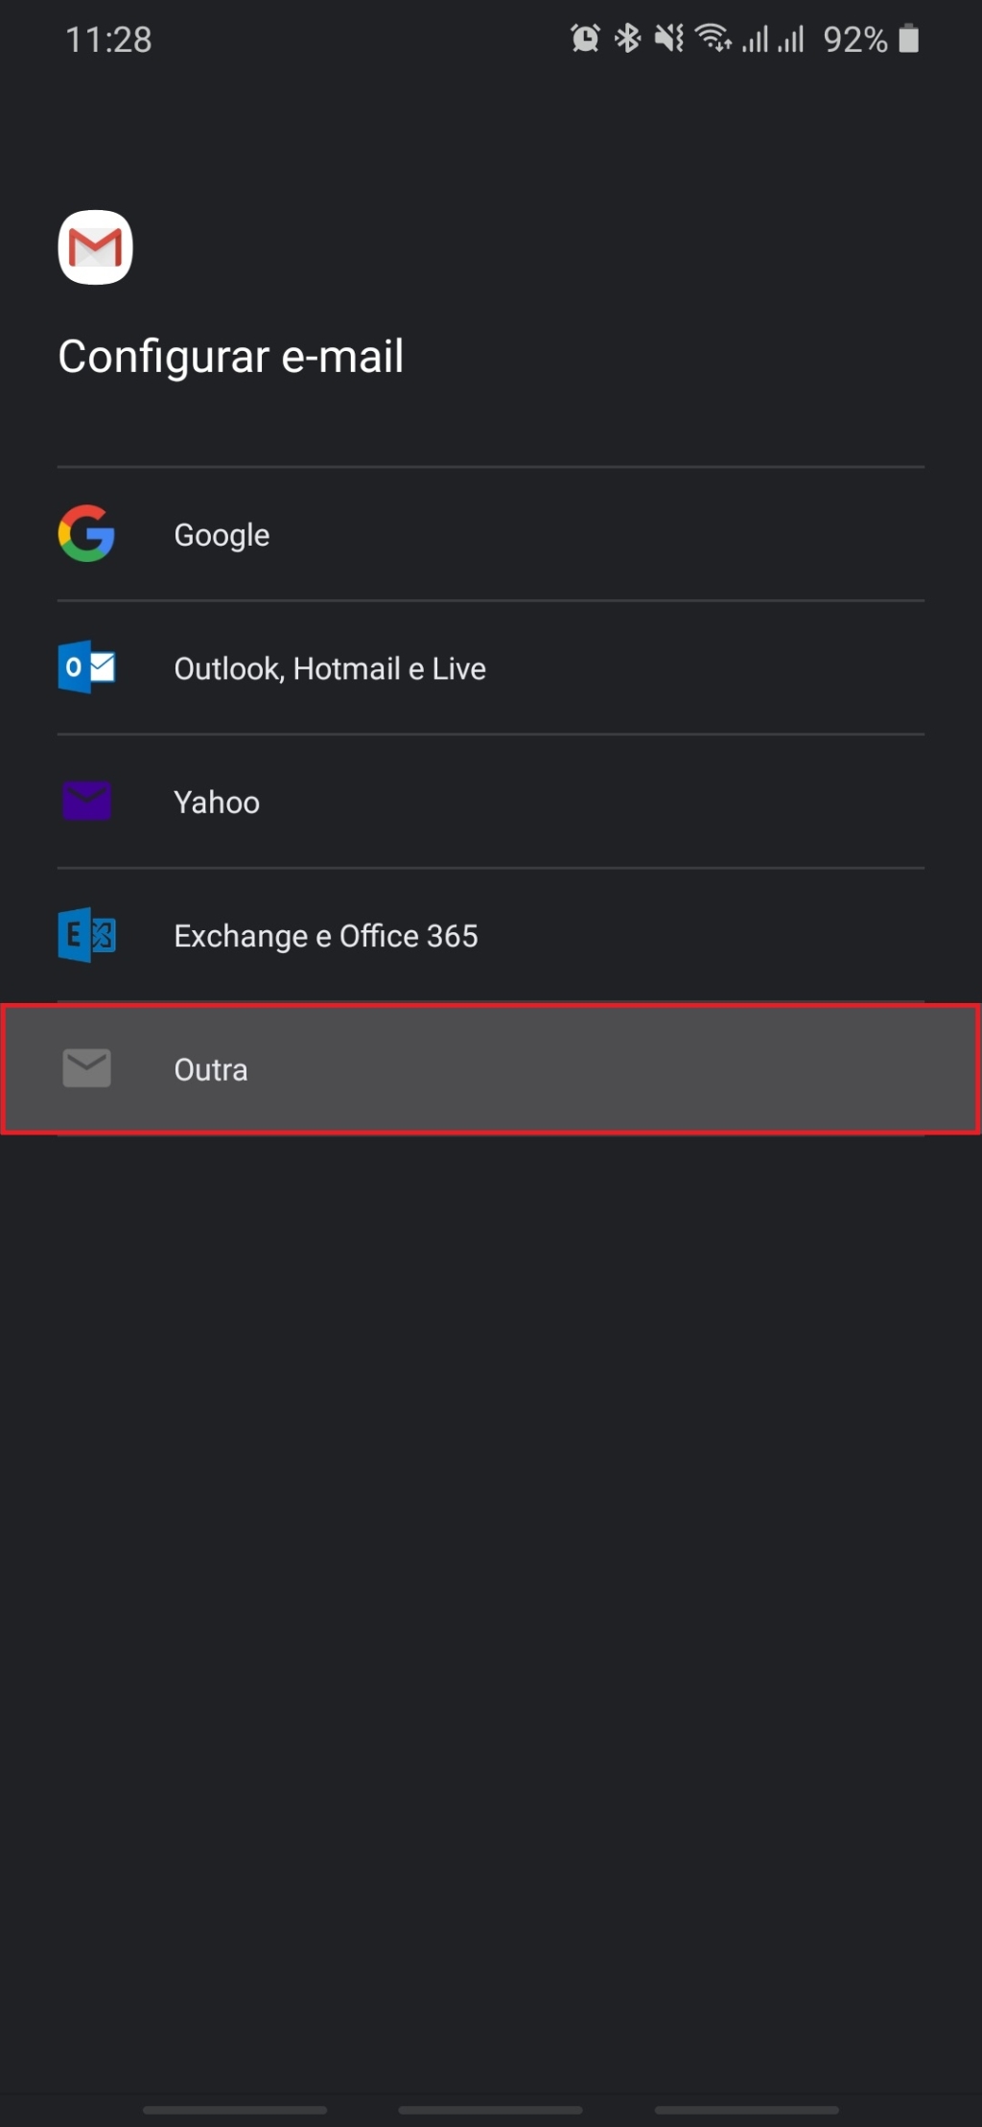
Task: Tap the muted vibrate status icon
Action: click(669, 38)
